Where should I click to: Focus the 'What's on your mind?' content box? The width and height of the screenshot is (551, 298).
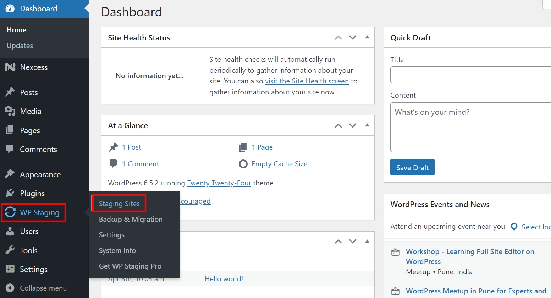[x=470, y=127]
